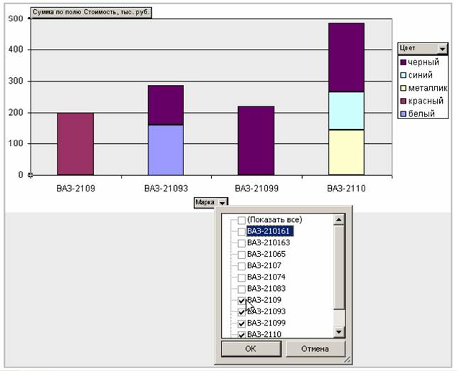
Task: Click the белый legend label
Action: [x=421, y=114]
